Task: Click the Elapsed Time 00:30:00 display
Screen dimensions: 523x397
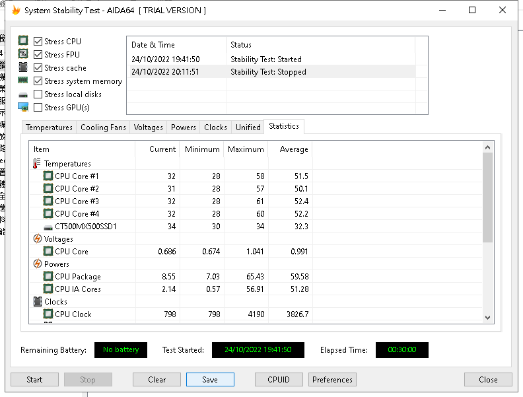Action: (402, 350)
